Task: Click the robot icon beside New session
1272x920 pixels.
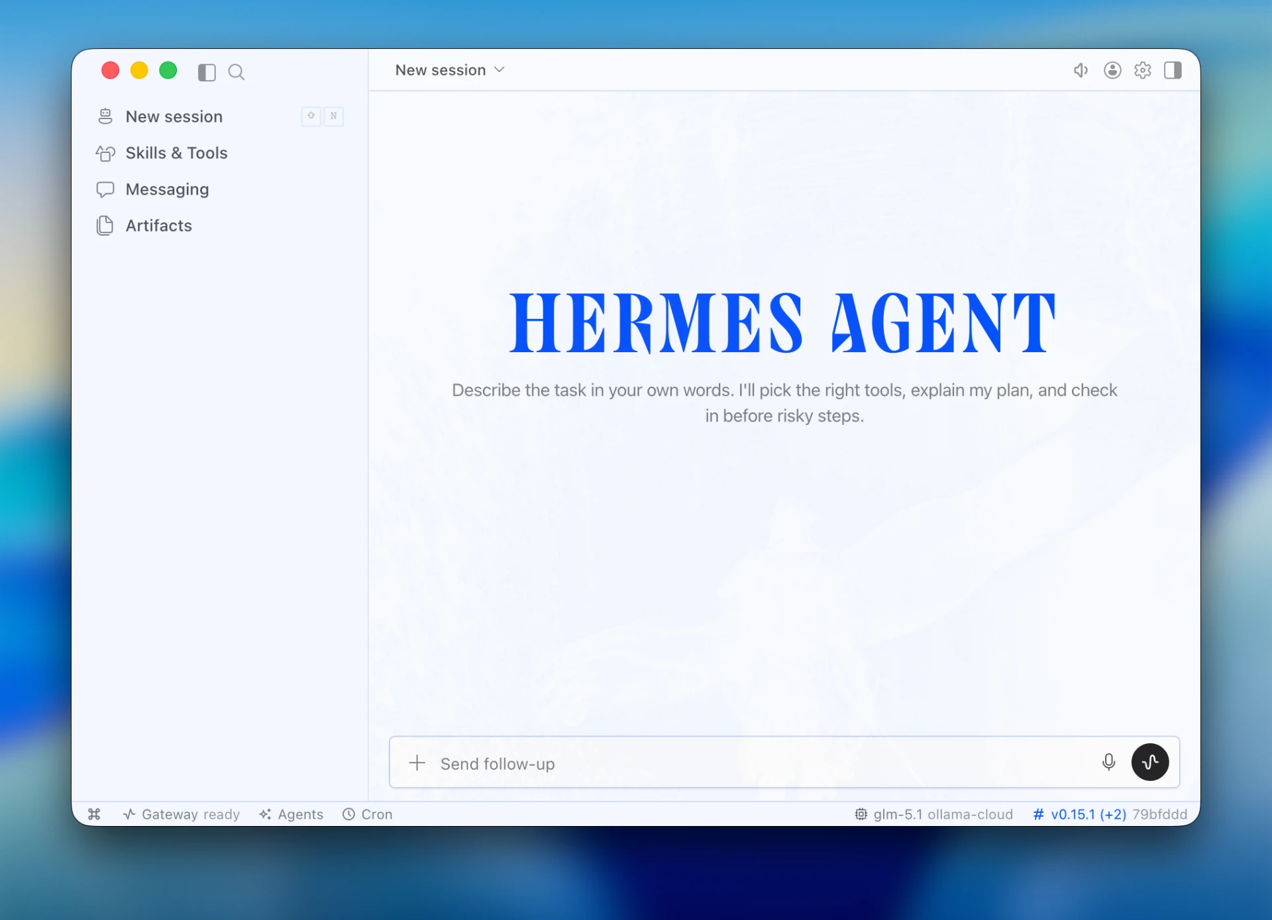Action: click(105, 116)
